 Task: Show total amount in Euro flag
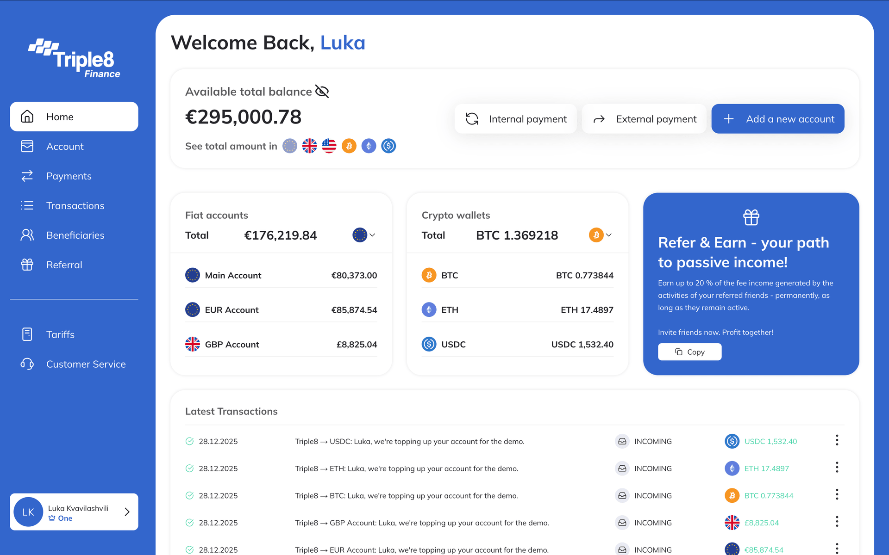point(290,146)
